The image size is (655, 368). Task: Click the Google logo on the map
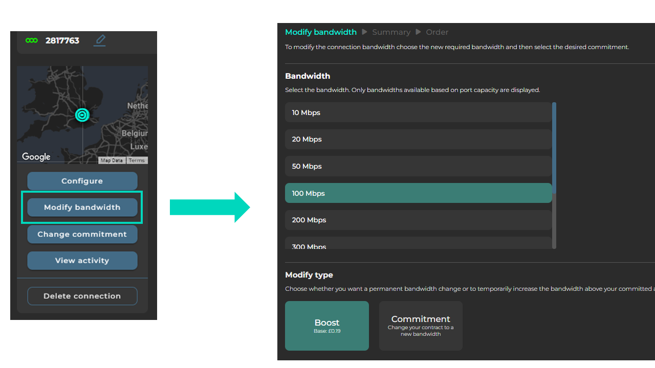tap(36, 157)
